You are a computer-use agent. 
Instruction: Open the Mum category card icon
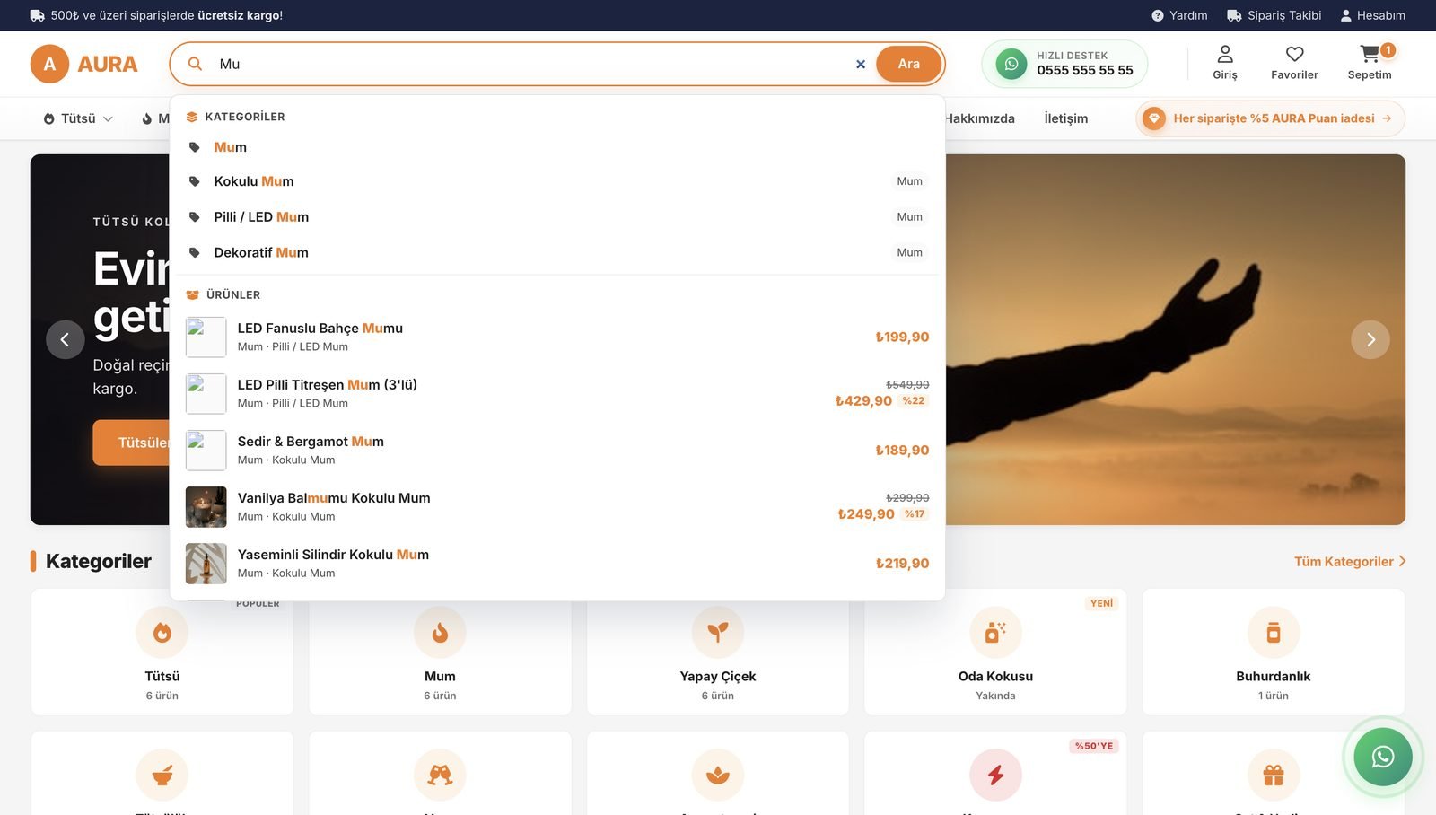(x=440, y=632)
